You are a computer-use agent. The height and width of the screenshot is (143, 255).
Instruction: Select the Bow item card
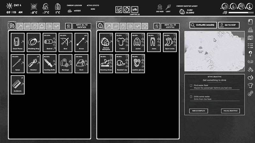[65, 43]
